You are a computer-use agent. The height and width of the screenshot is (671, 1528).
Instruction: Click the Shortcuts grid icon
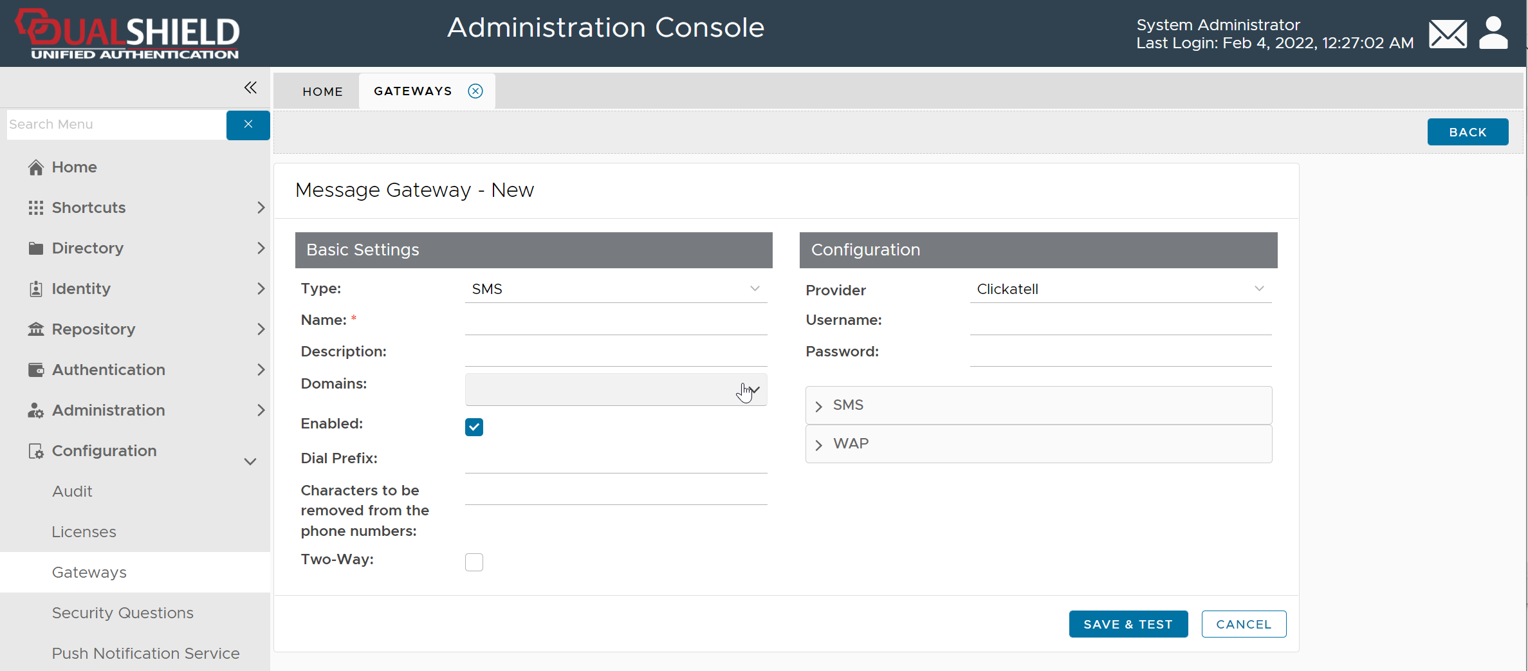pyautogui.click(x=36, y=208)
